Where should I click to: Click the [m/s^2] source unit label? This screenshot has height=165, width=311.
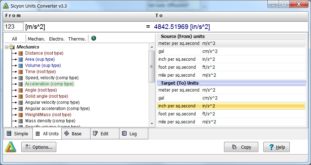click(35, 27)
